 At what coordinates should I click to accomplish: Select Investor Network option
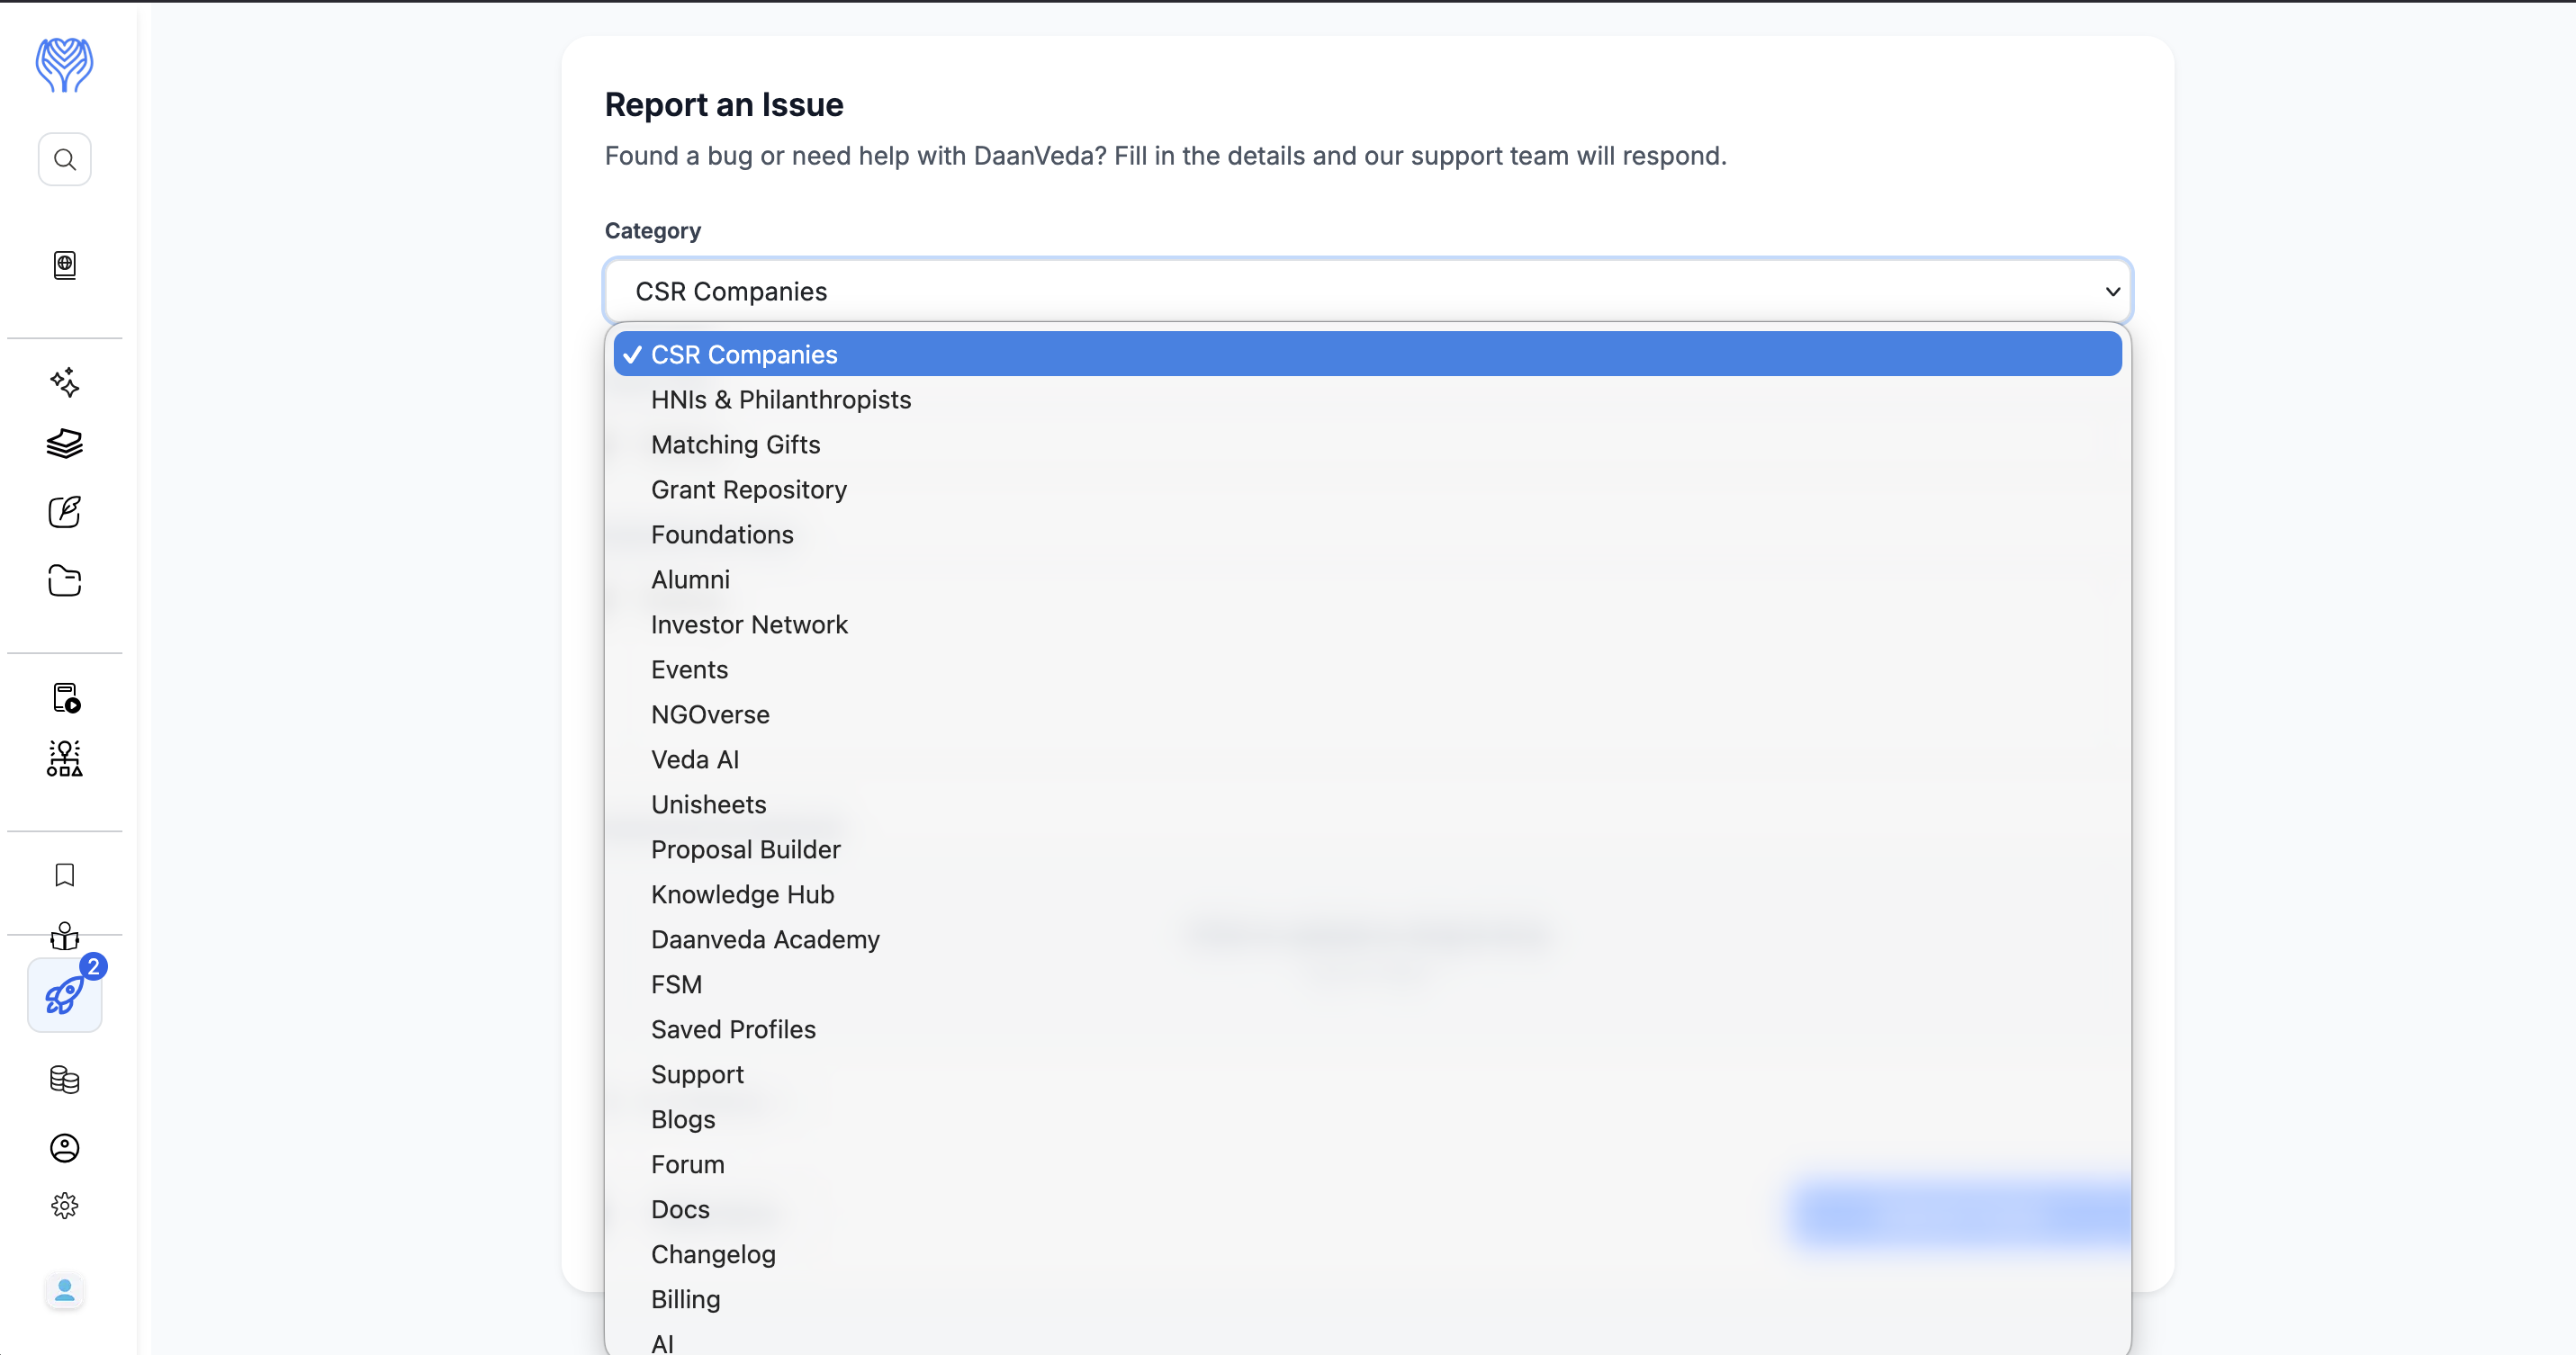point(1367,624)
